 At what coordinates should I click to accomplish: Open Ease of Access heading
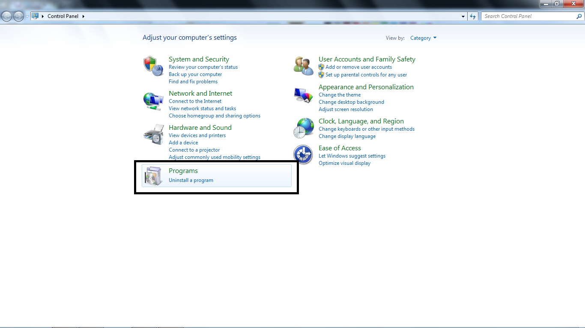pos(340,148)
